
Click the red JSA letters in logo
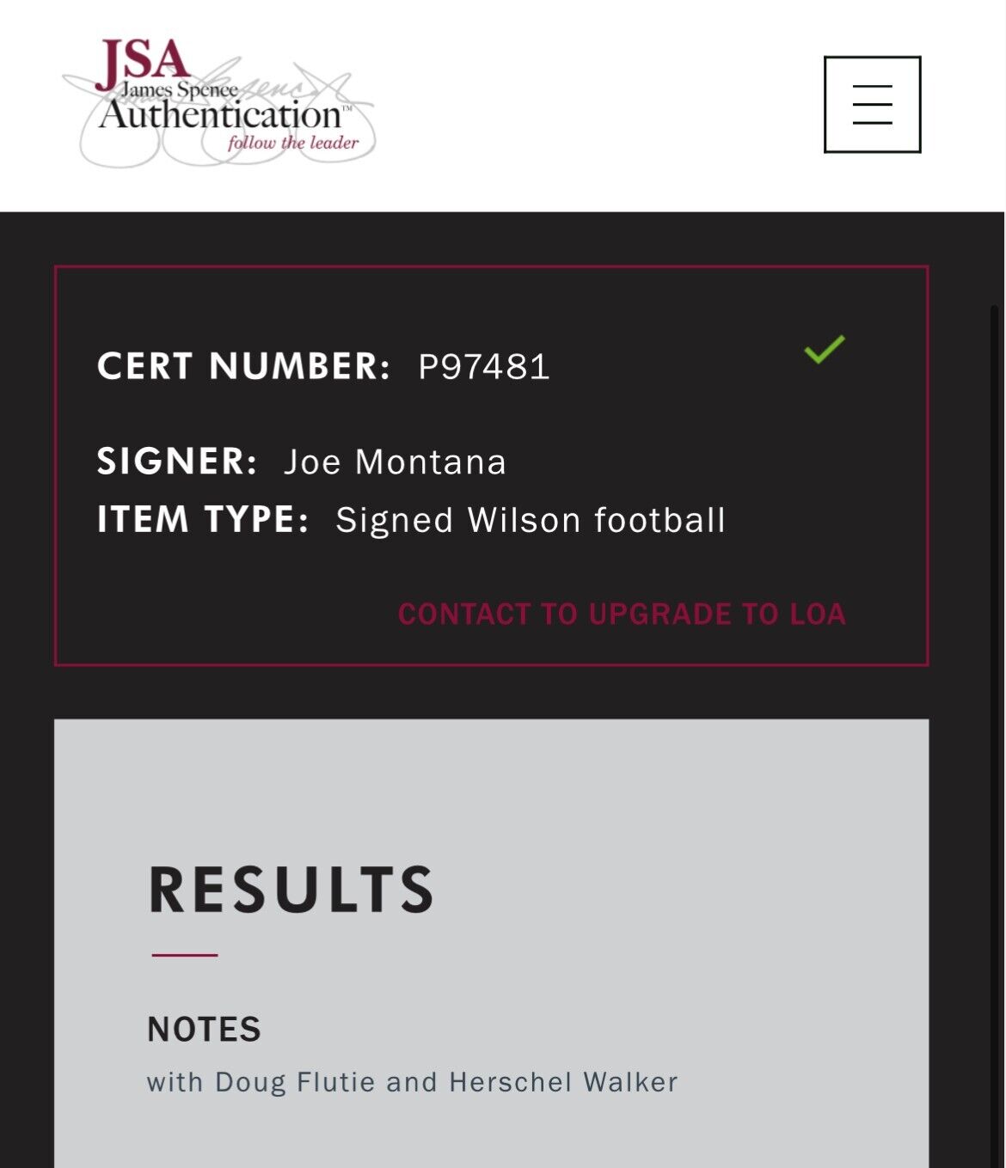point(142,62)
